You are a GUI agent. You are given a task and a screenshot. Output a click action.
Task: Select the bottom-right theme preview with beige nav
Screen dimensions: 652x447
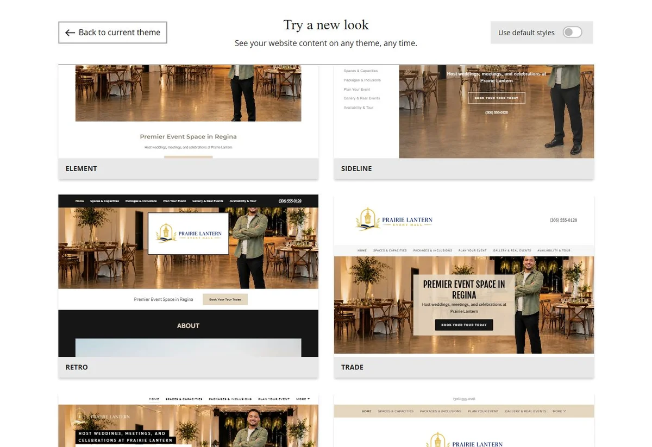(x=463, y=421)
